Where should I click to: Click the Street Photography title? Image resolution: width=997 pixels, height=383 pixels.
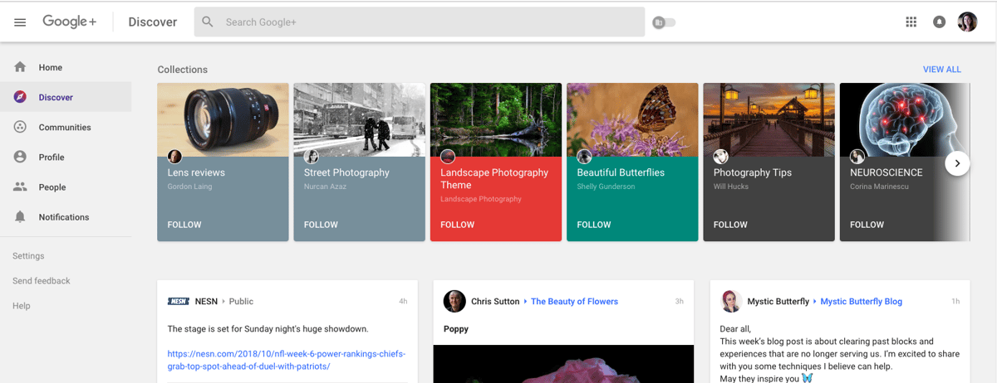346,172
